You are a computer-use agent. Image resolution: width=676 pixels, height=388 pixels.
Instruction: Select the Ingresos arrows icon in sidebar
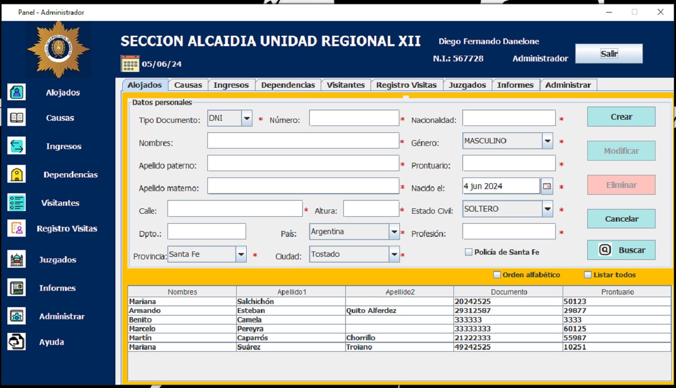point(17,146)
